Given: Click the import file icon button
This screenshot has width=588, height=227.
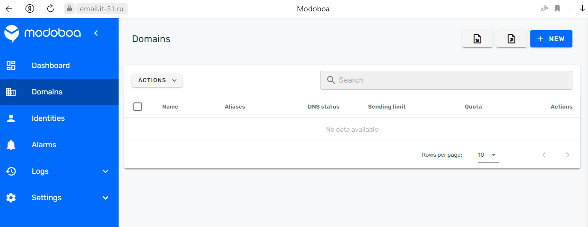Looking at the screenshot, I should [x=477, y=39].
